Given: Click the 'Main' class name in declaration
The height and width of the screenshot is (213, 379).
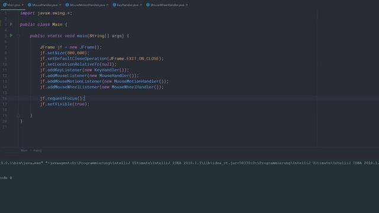Looking at the screenshot, I should click(57, 24).
